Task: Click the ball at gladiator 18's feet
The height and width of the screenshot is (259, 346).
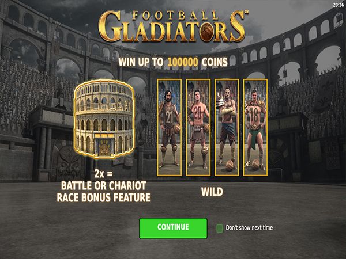Action: pos(256,164)
